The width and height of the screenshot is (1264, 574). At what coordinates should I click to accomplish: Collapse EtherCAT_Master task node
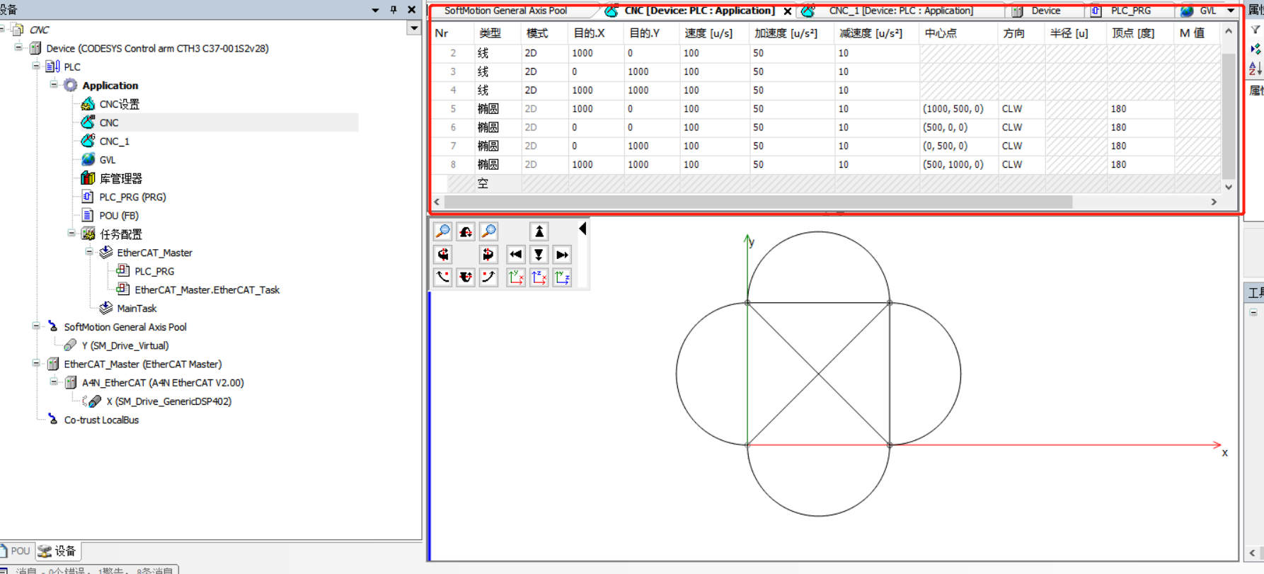coord(89,251)
